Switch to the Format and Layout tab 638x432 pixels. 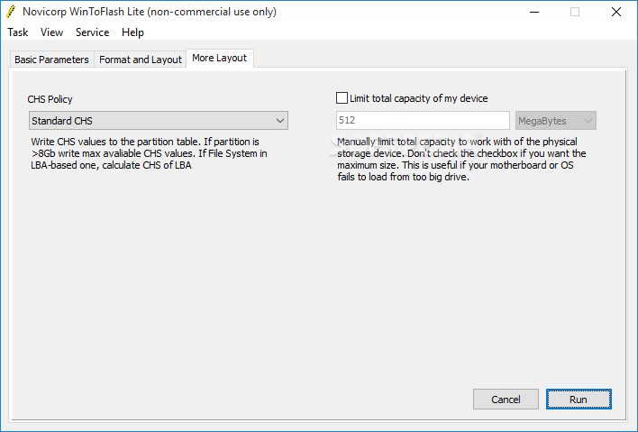141,60
